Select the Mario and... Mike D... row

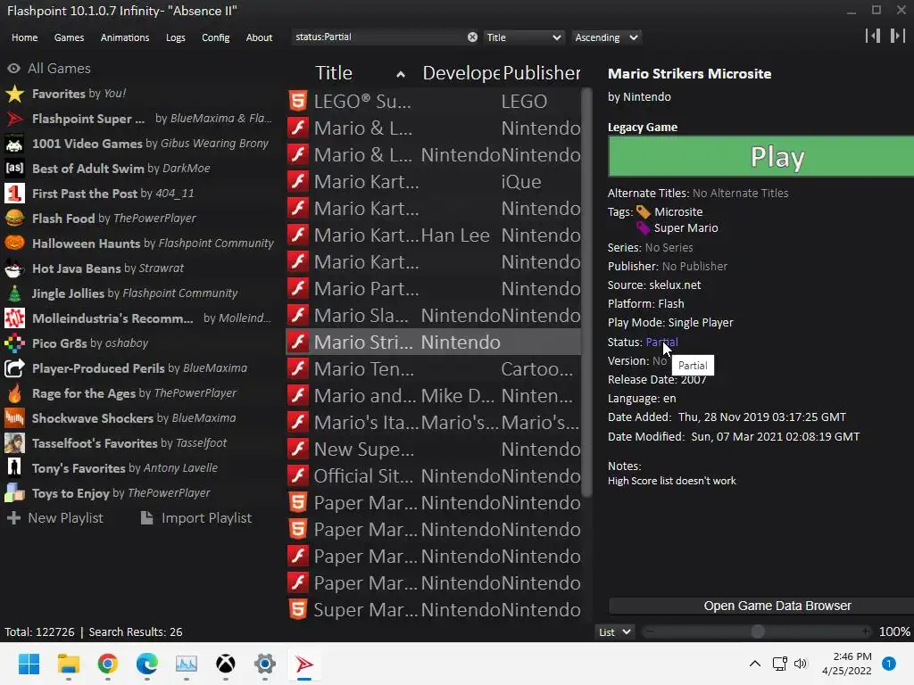click(x=434, y=395)
